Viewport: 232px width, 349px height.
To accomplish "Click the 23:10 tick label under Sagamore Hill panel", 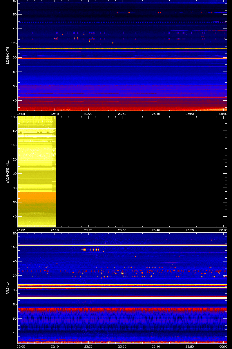I will coord(55,230).
